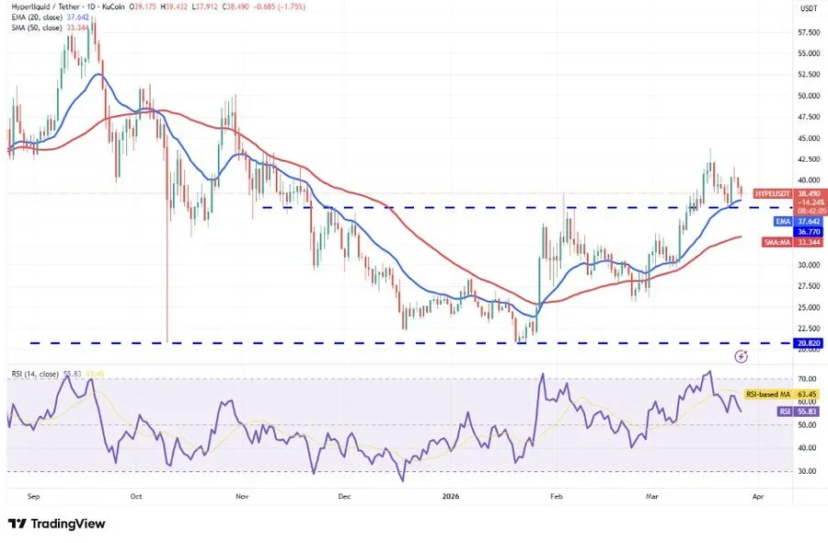
Task: Click the upper dashed resistance line
Action: pos(527,208)
